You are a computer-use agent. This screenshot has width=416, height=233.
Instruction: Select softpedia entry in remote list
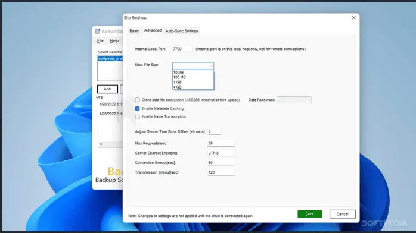[x=110, y=59]
